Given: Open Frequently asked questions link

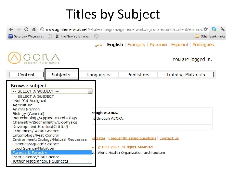Looking at the screenshot, I should 132,138.
